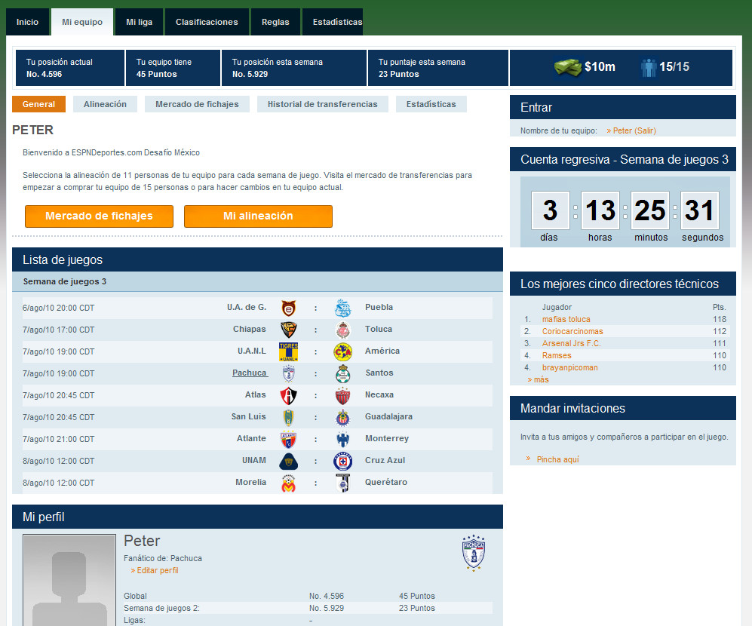This screenshot has width=752, height=626.
Task: Click the money stack budget icon
Action: (x=568, y=67)
